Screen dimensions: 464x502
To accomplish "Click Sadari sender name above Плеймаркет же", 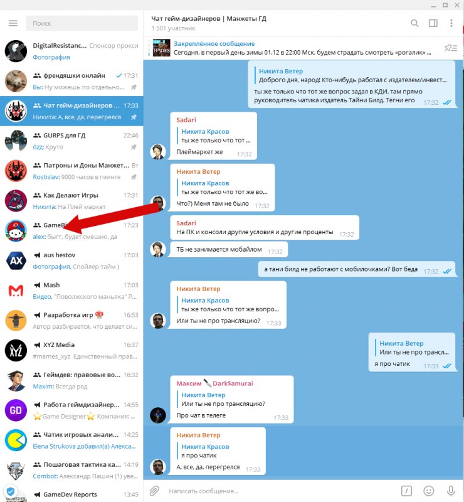I will 186,120.
